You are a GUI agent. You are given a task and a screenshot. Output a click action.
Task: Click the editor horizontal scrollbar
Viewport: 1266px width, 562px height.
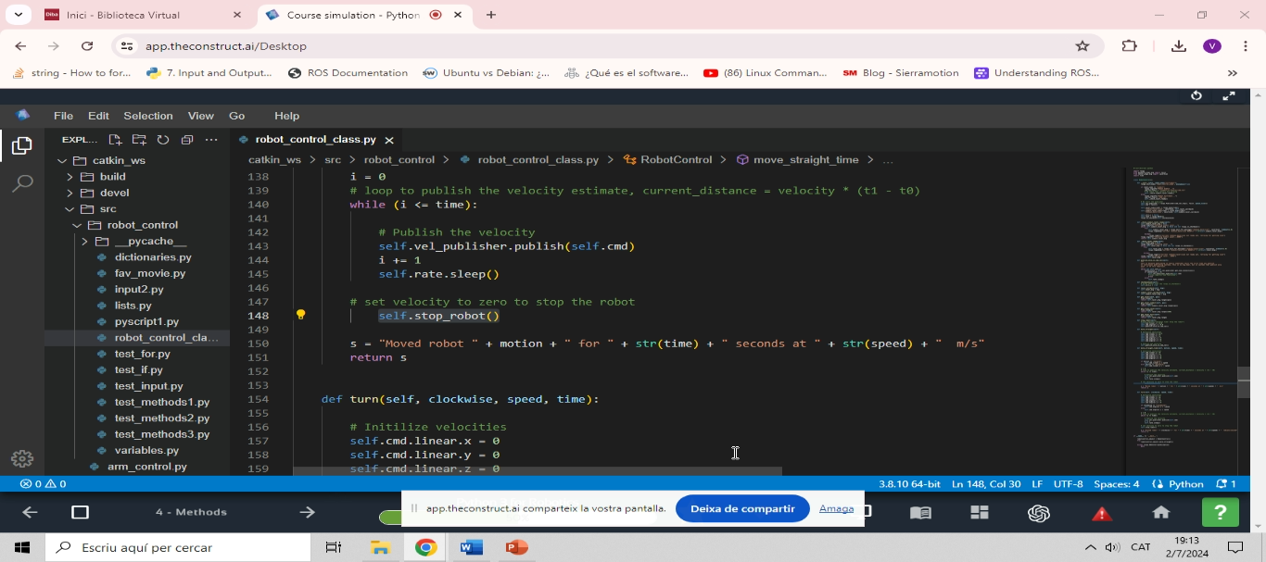click(x=538, y=470)
